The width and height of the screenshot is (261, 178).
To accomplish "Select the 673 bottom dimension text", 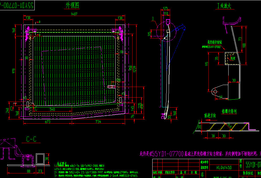I will tap(48, 122).
